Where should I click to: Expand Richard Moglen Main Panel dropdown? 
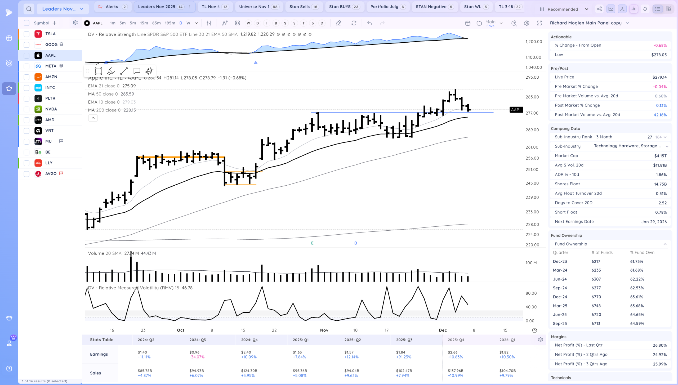point(627,23)
